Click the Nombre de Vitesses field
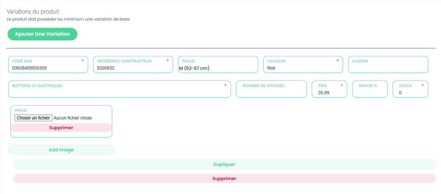 tap(271, 92)
